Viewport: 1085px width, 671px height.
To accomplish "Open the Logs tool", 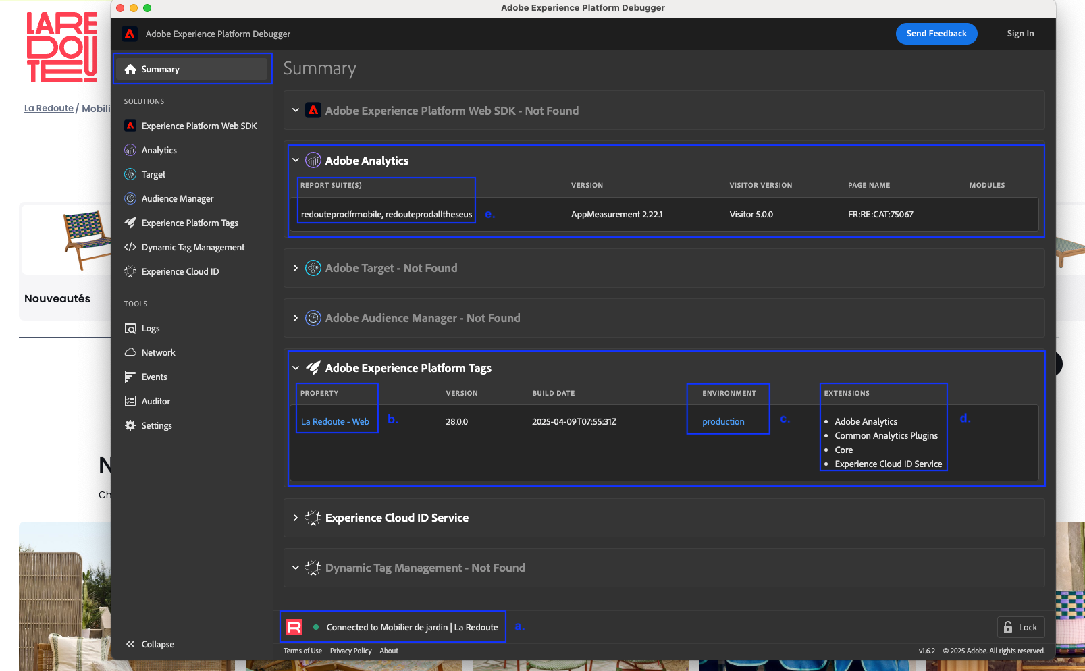I will (150, 328).
